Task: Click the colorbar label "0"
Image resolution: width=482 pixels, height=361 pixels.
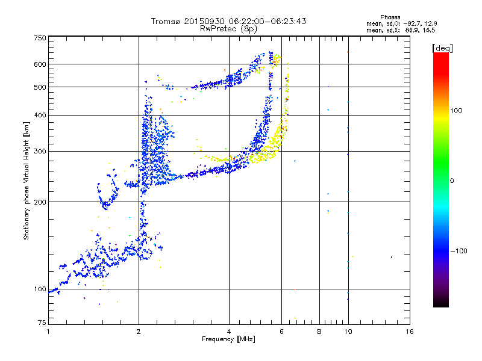Action: click(x=452, y=181)
